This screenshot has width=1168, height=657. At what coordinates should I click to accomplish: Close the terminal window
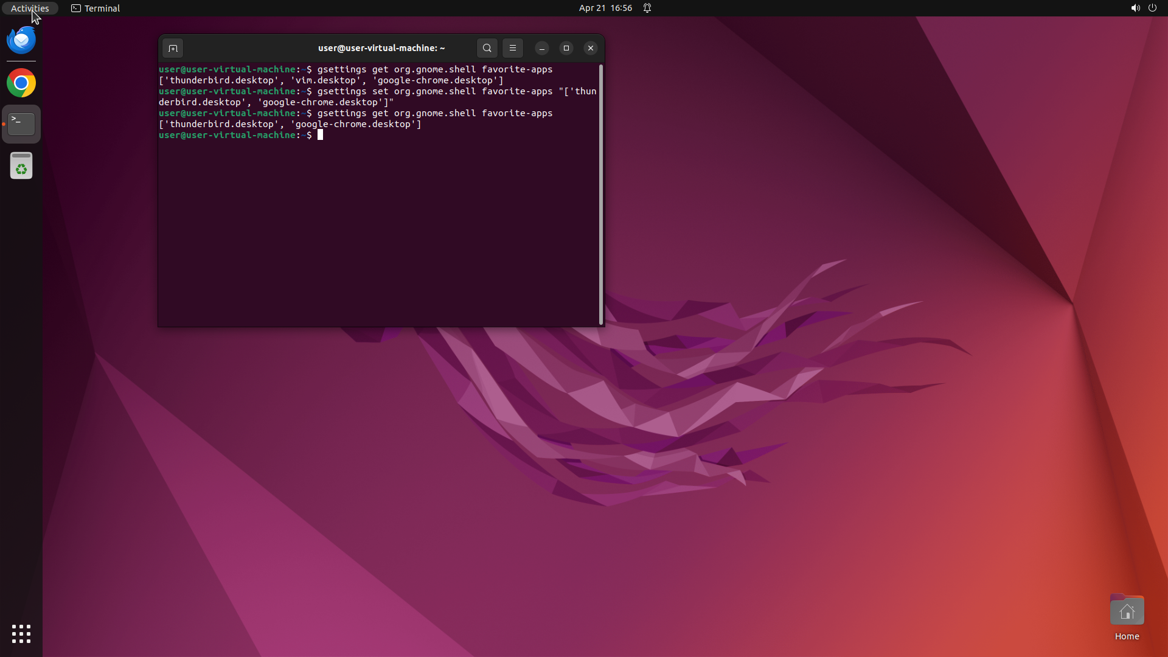click(x=590, y=48)
